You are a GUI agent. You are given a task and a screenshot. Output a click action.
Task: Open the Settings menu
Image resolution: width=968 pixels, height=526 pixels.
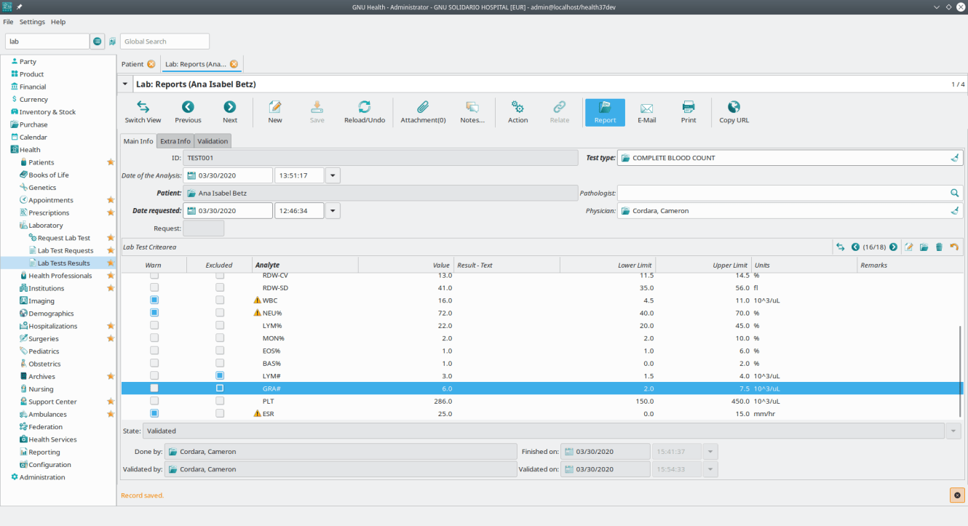tap(31, 22)
